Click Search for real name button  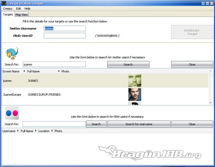pos(139,124)
